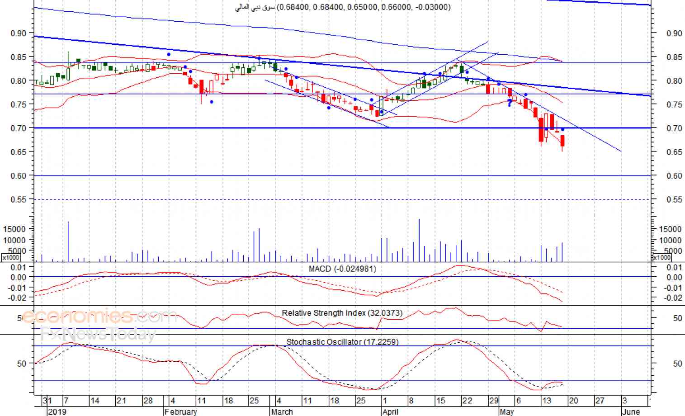Select the May month label

coord(507,411)
